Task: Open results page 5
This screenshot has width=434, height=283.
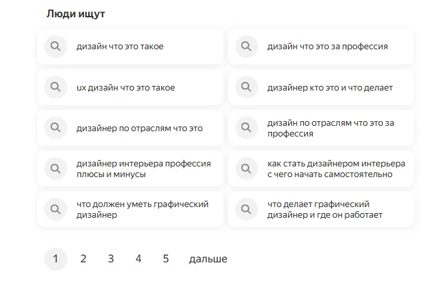Action: pyautogui.click(x=166, y=259)
